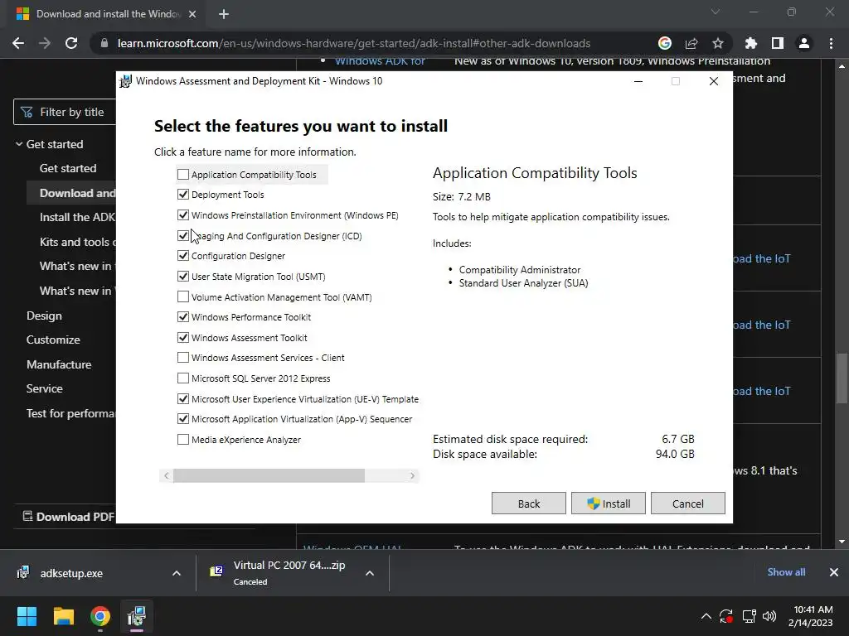
Task: Toggle the Chrome side panel icon
Action: click(777, 43)
